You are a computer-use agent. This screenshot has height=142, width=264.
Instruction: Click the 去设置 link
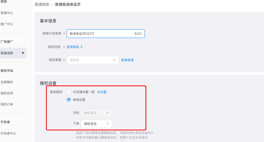102,92
